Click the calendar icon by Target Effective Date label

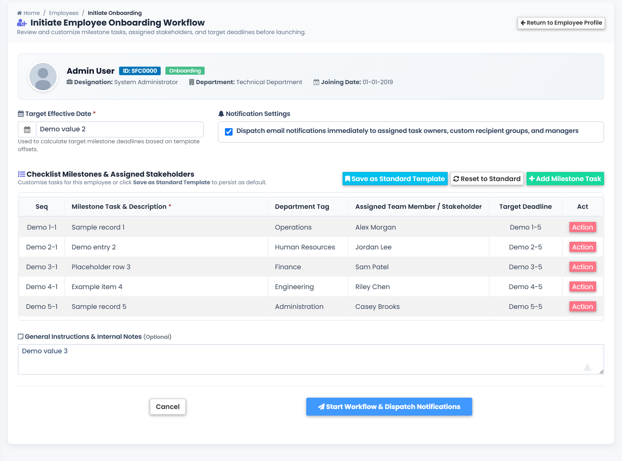coord(21,114)
